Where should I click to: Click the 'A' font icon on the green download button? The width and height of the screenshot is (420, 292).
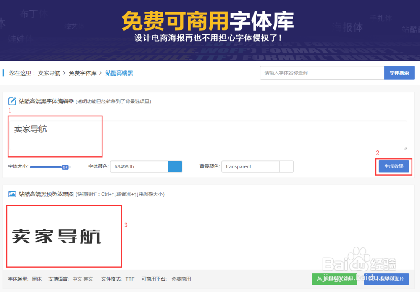tap(319, 279)
